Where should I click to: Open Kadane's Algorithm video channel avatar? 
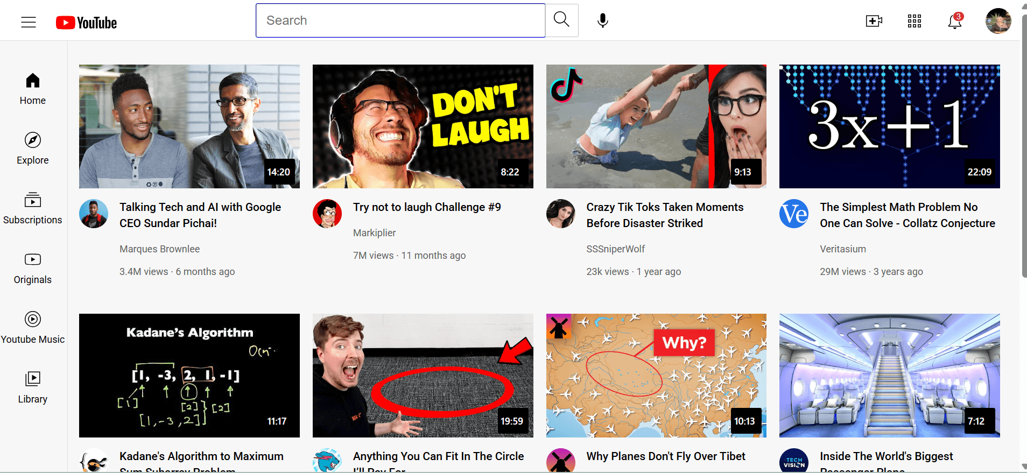coord(94,462)
